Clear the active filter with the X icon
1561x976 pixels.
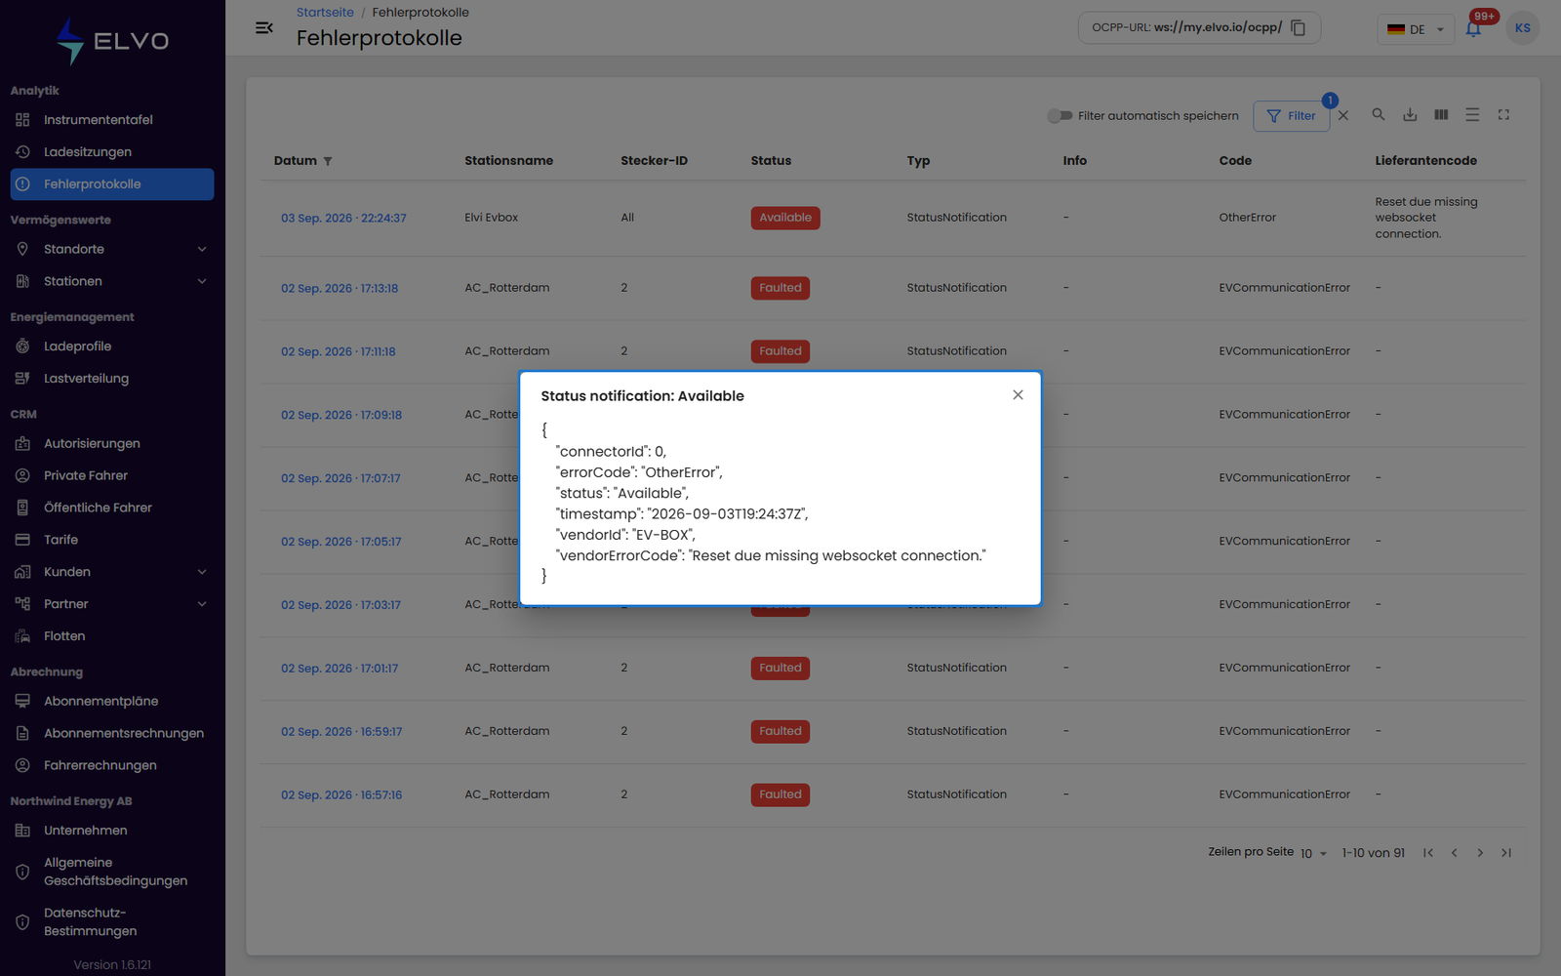click(1343, 115)
